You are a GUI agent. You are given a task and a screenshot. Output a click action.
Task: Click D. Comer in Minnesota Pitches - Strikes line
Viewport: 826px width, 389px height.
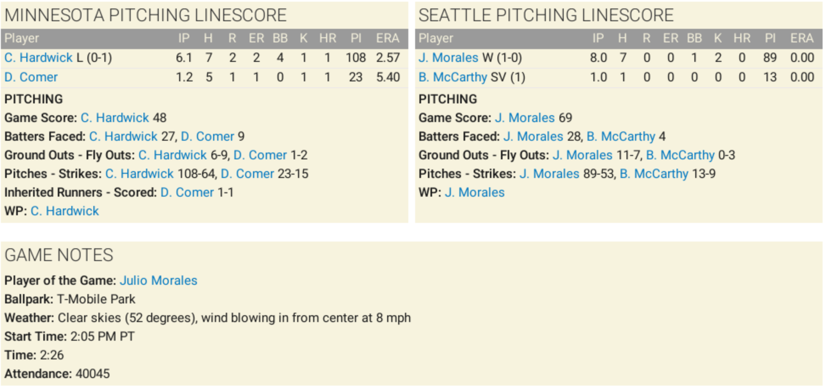[x=247, y=174]
